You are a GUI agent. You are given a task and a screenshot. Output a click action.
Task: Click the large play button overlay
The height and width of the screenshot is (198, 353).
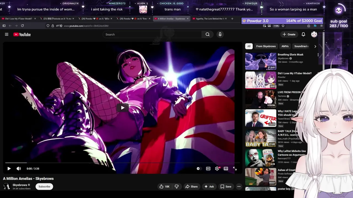(122, 108)
